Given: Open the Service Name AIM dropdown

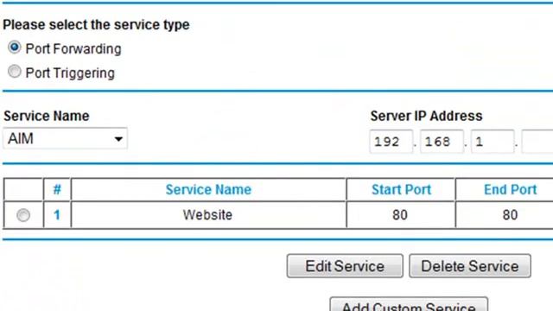Looking at the screenshot, I should 66,138.
